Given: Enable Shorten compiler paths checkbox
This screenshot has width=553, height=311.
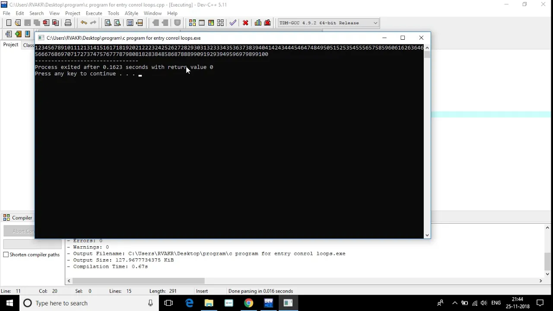Looking at the screenshot, I should coord(6,255).
